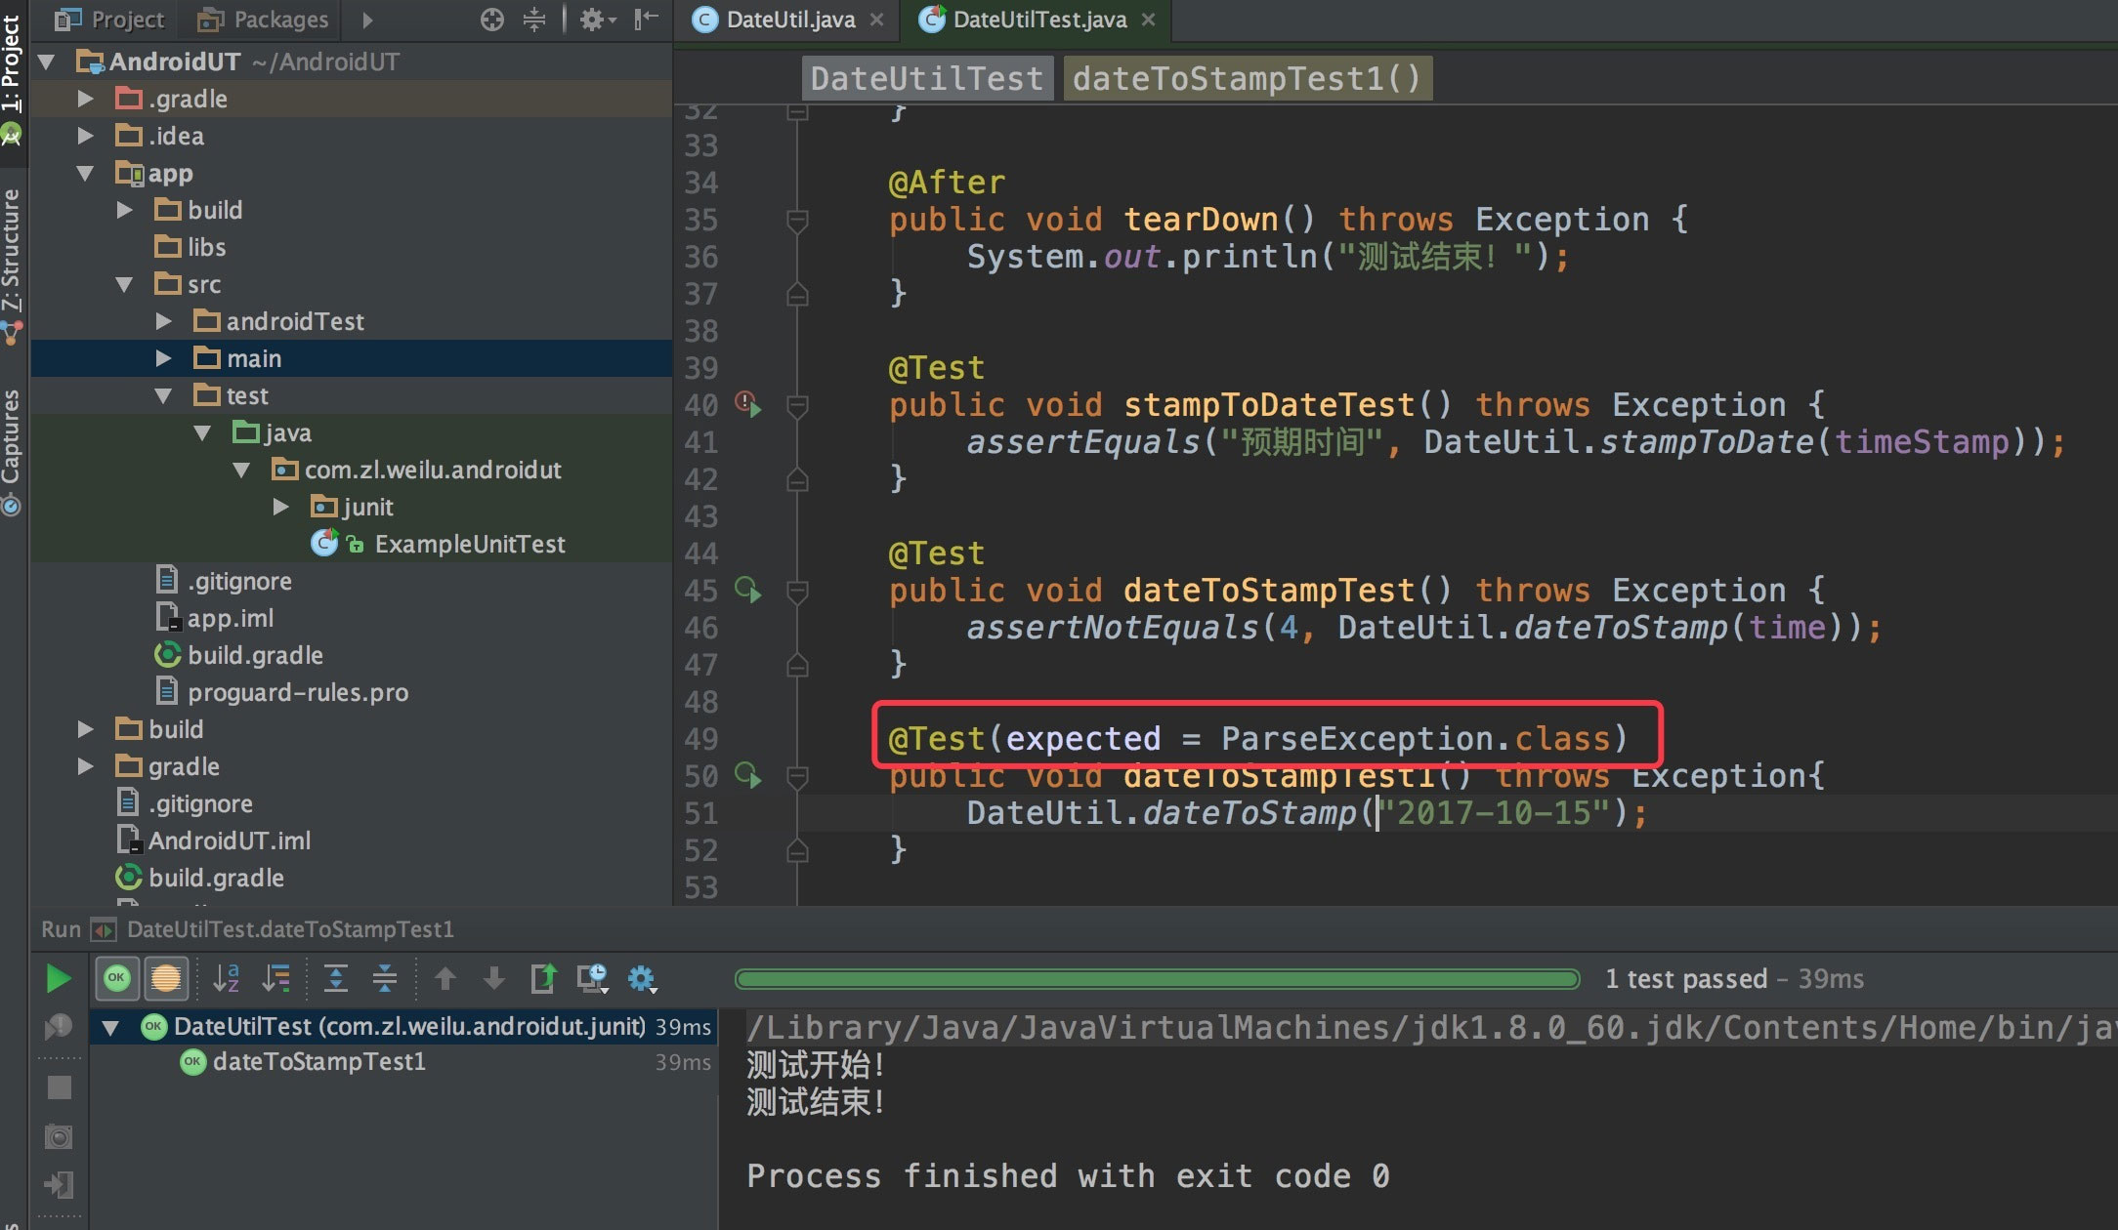Click Scroll from Source crosshair icon
This screenshot has height=1230, width=2118.
[492, 20]
